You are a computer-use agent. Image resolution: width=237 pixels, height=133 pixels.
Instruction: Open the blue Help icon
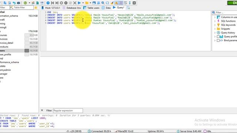coord(48,3)
